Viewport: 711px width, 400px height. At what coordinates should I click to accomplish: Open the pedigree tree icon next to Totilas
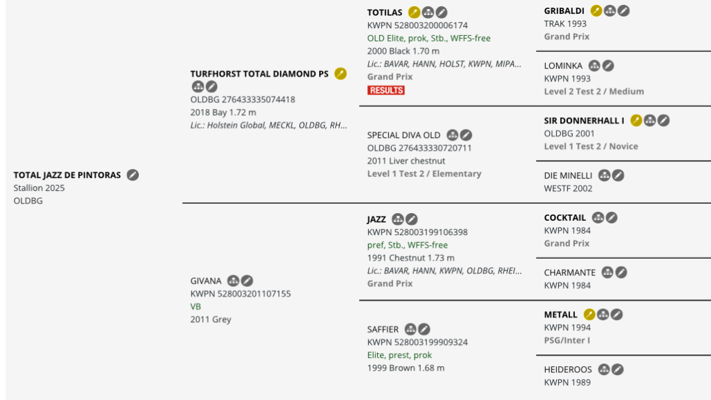428,12
